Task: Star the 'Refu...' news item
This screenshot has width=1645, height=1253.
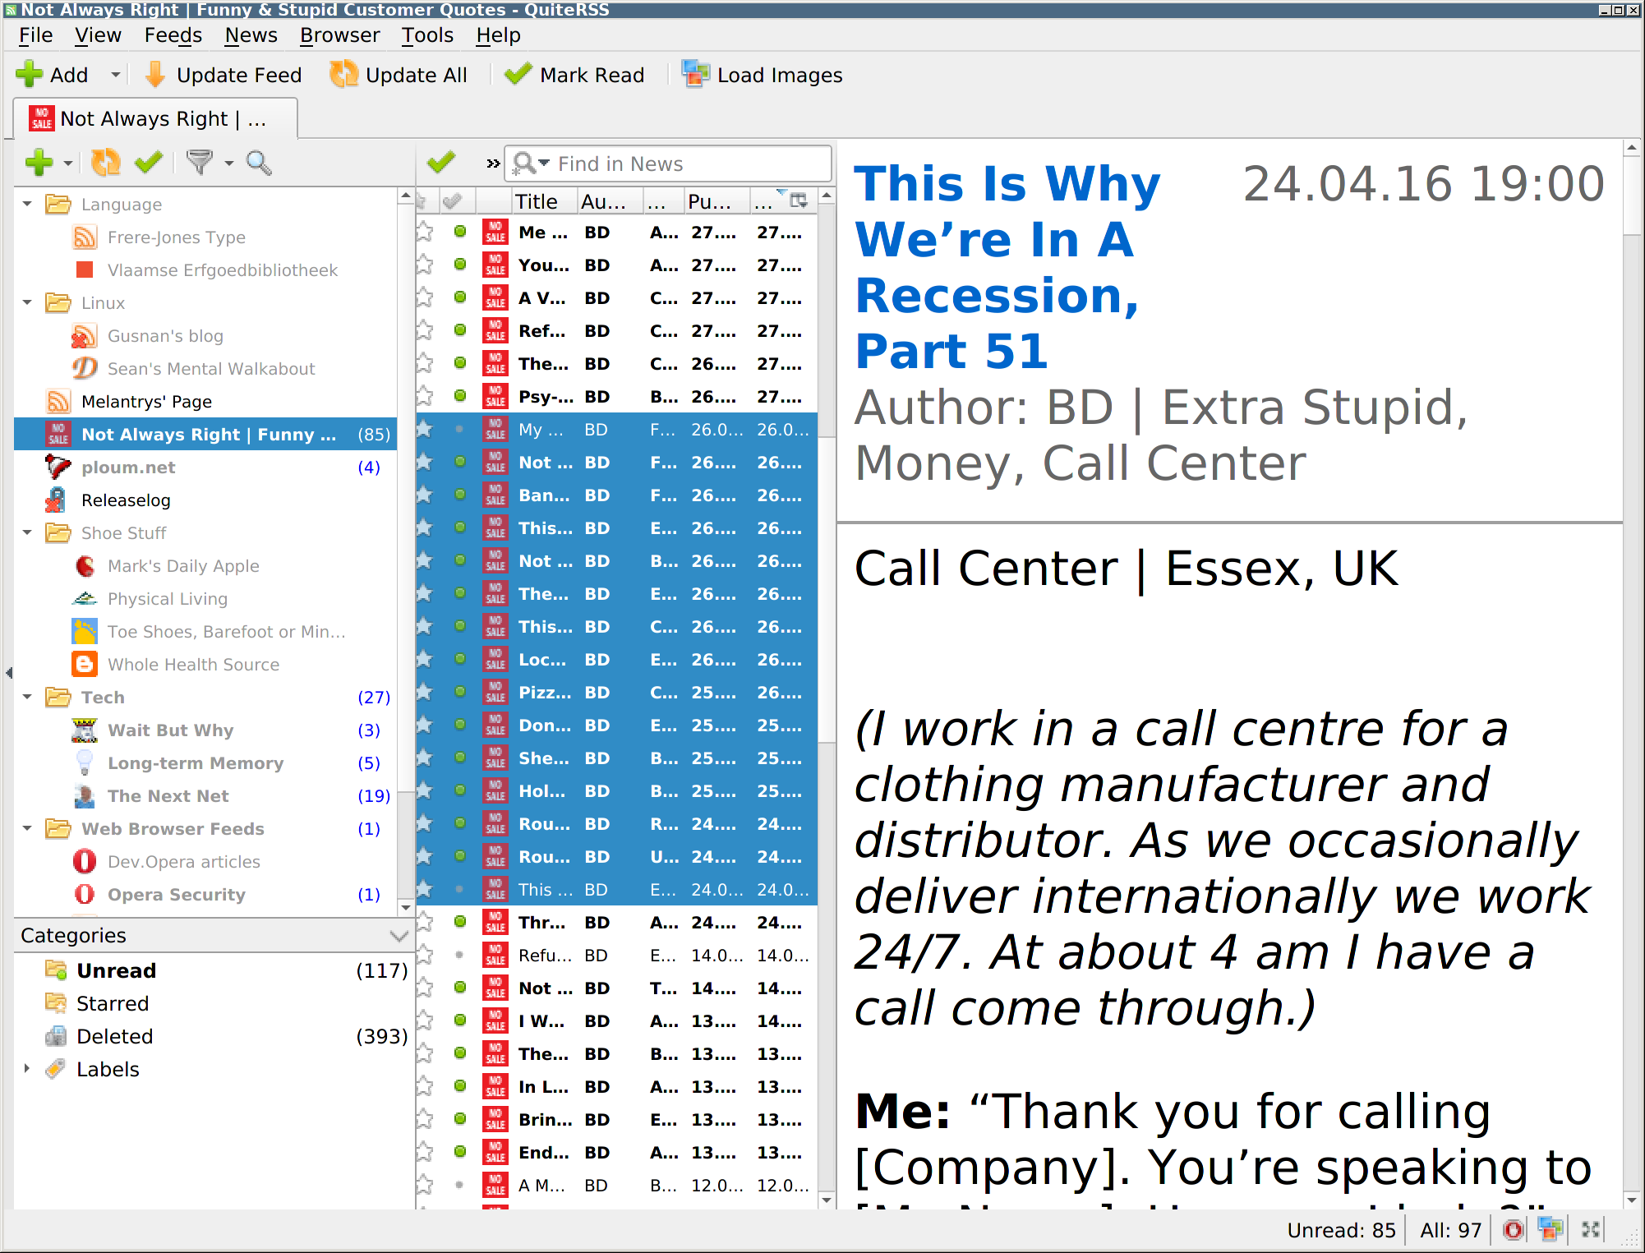Action: [x=425, y=955]
